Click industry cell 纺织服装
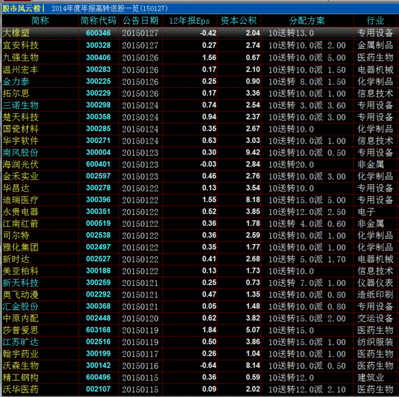The height and width of the screenshot is (397, 399). coord(375,342)
